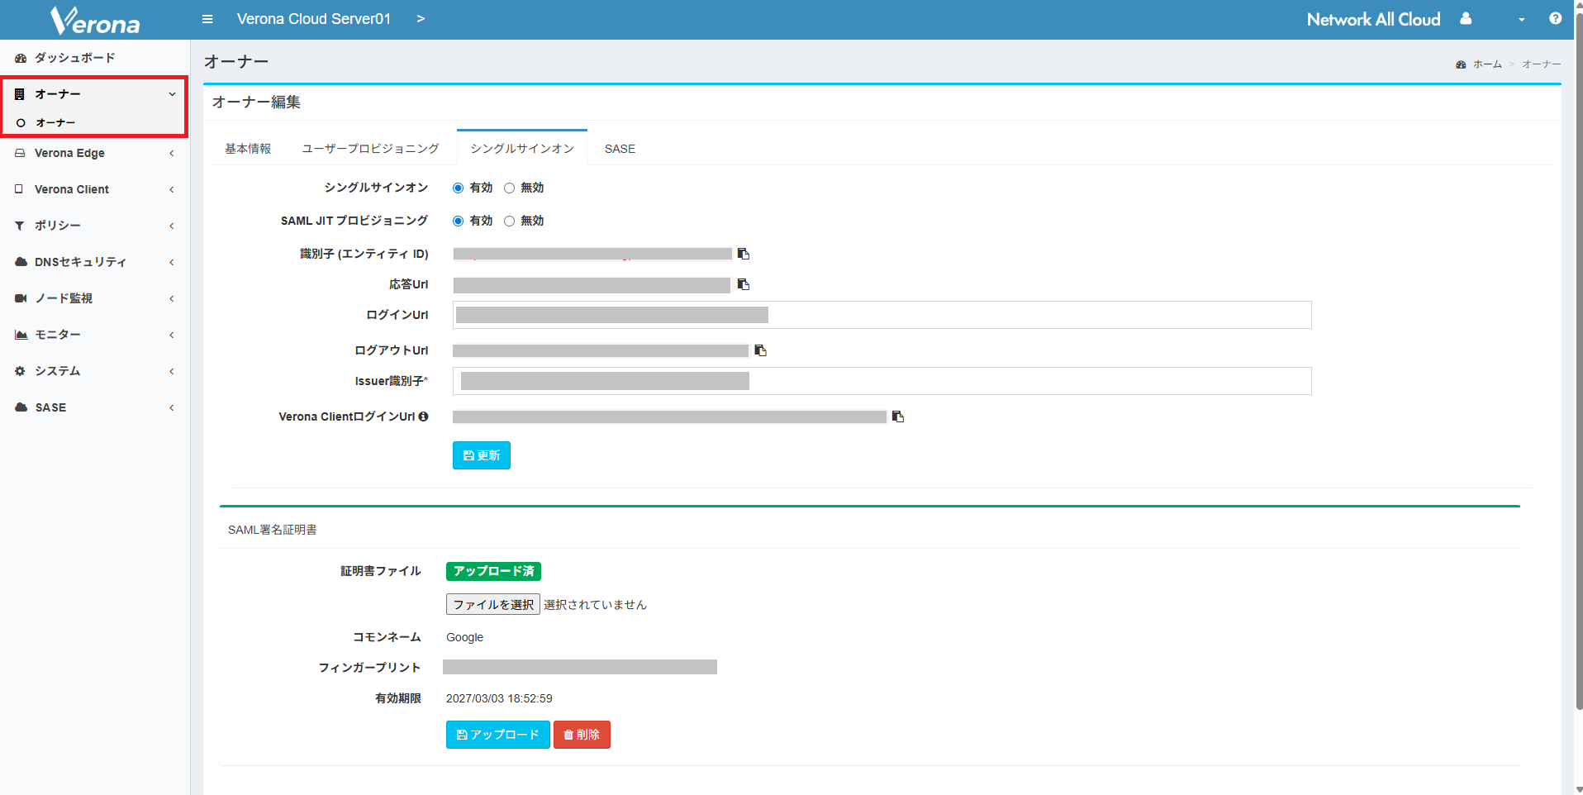The width and height of the screenshot is (1583, 795).
Task: Click the Verona Cloud Server01 header text
Action: click(314, 19)
